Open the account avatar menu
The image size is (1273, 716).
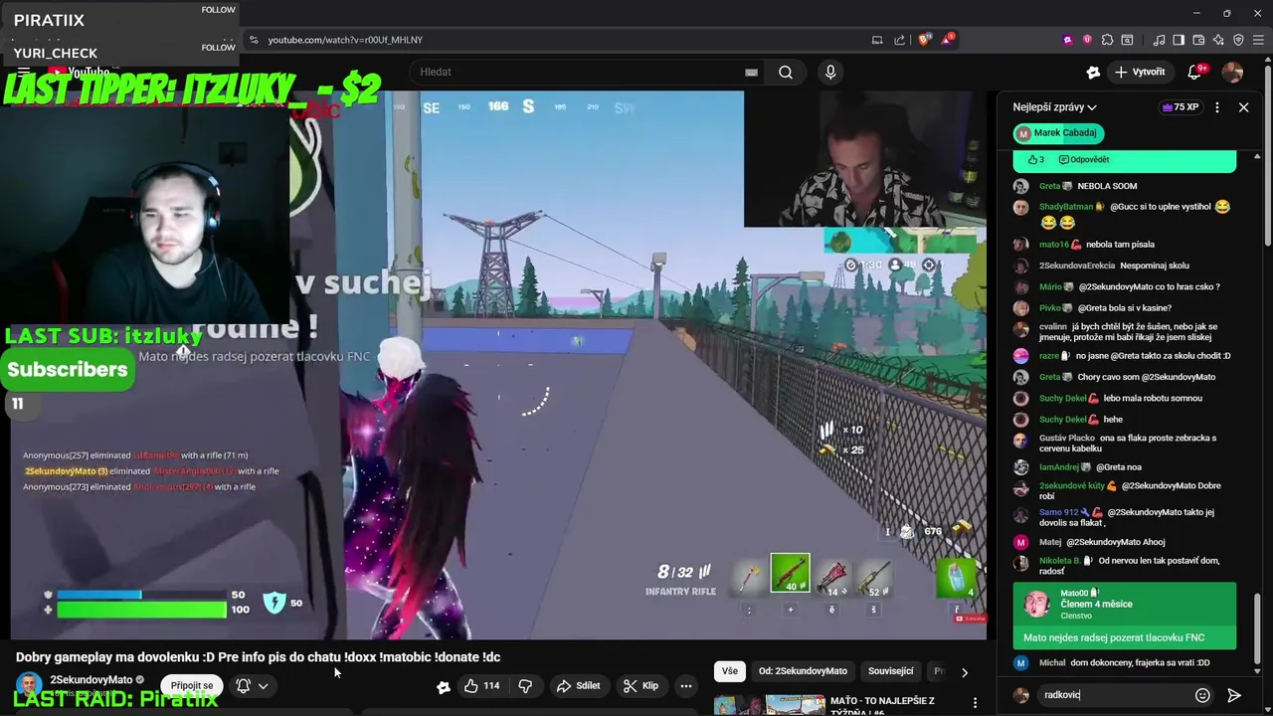coord(1232,72)
